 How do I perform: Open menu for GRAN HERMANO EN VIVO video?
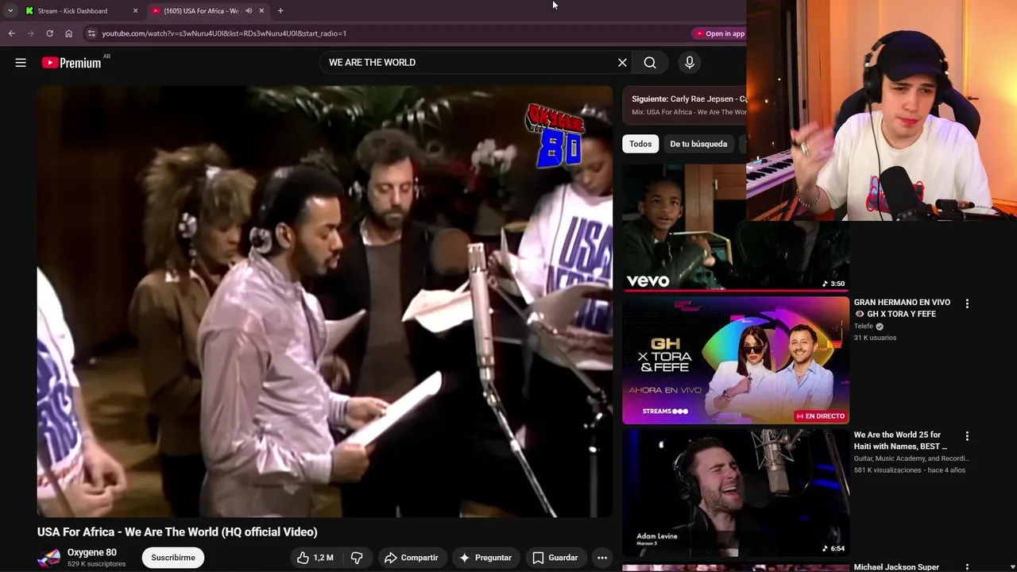pyautogui.click(x=967, y=303)
